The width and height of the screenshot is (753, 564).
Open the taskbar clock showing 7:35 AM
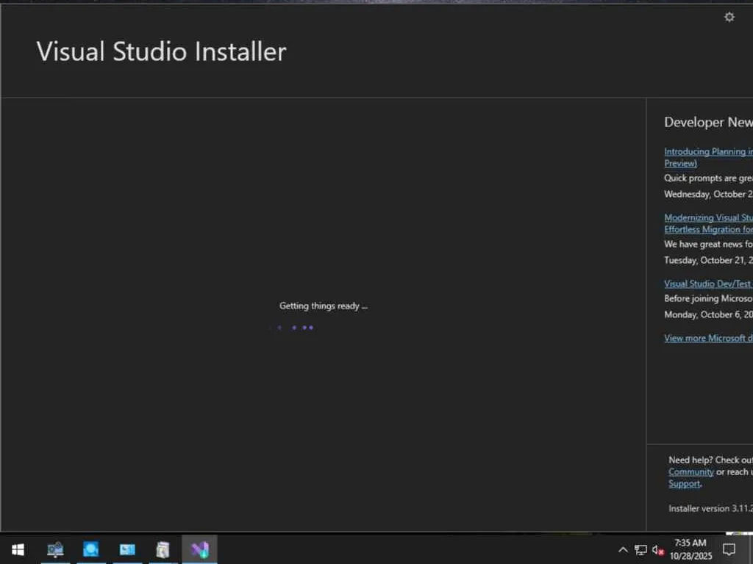coord(690,549)
